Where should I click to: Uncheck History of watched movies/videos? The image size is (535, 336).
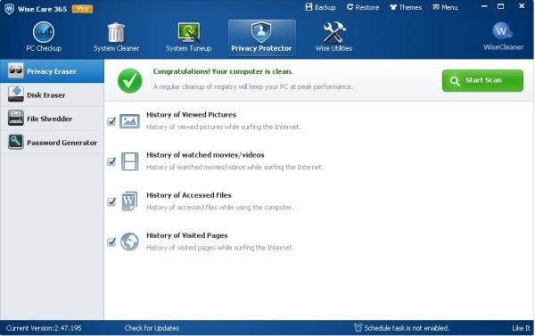pyautogui.click(x=111, y=161)
